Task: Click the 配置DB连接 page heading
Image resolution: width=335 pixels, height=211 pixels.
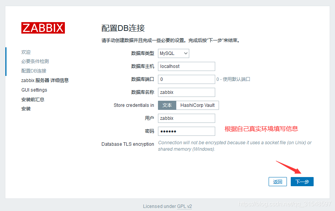Action: [x=123, y=28]
